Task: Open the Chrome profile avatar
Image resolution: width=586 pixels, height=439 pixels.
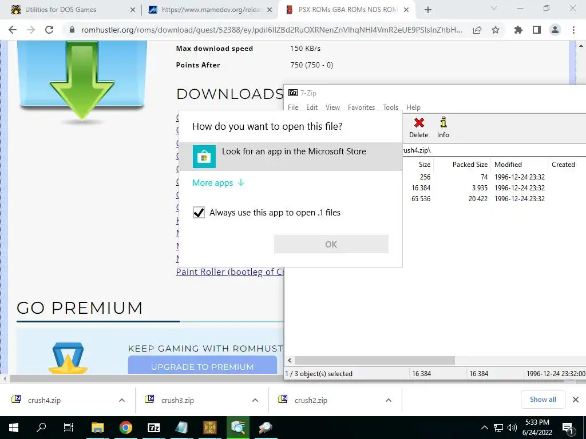Action: tap(555, 30)
